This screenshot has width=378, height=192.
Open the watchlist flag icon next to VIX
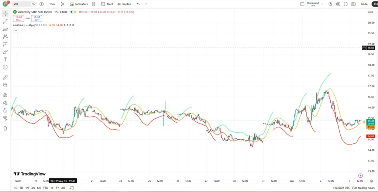(34, 4)
